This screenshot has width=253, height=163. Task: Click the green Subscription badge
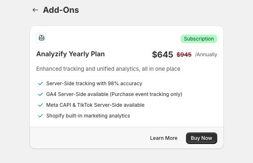[x=199, y=39]
